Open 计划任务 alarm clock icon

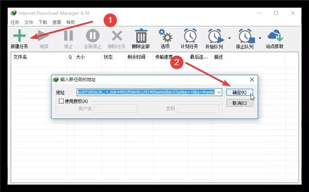190,35
